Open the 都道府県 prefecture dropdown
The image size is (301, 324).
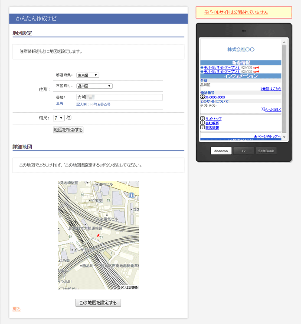click(88, 75)
